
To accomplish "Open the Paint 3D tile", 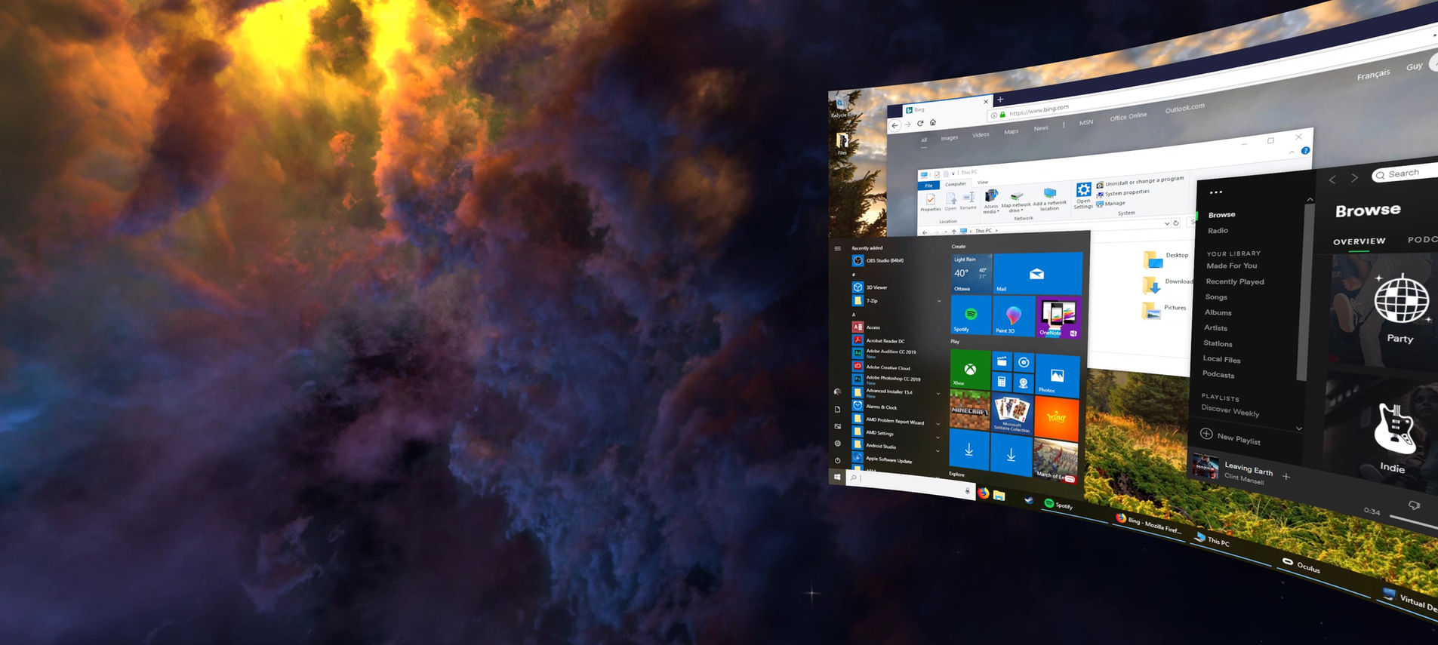I will click(x=1014, y=315).
